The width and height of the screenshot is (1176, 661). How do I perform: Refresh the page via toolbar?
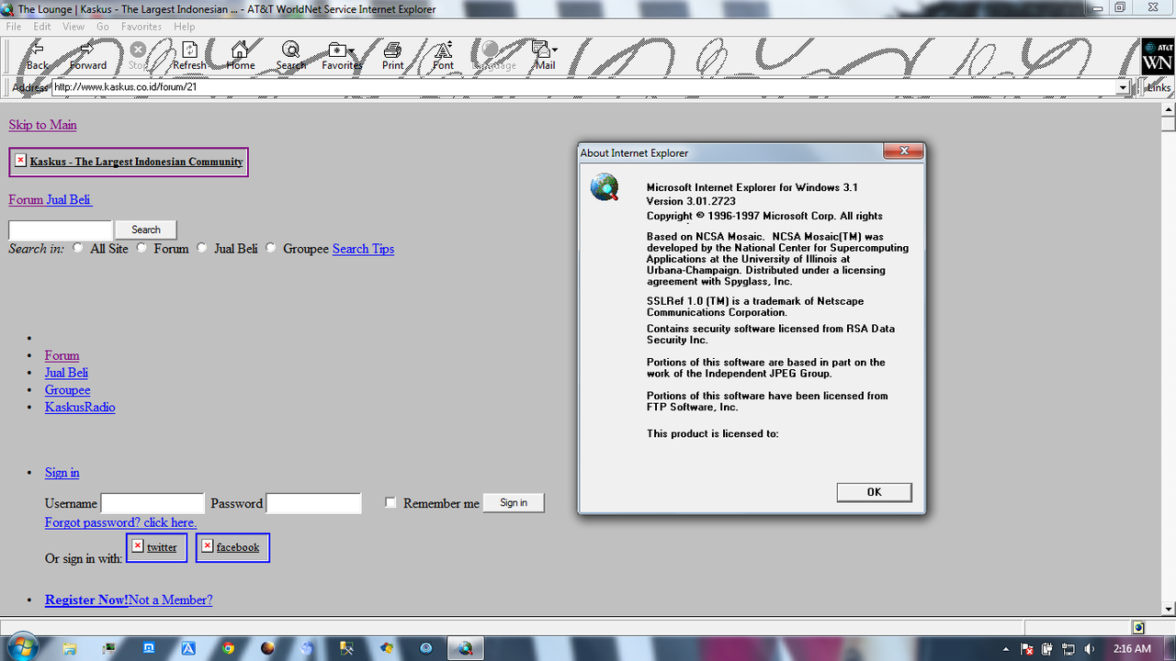pyautogui.click(x=189, y=56)
